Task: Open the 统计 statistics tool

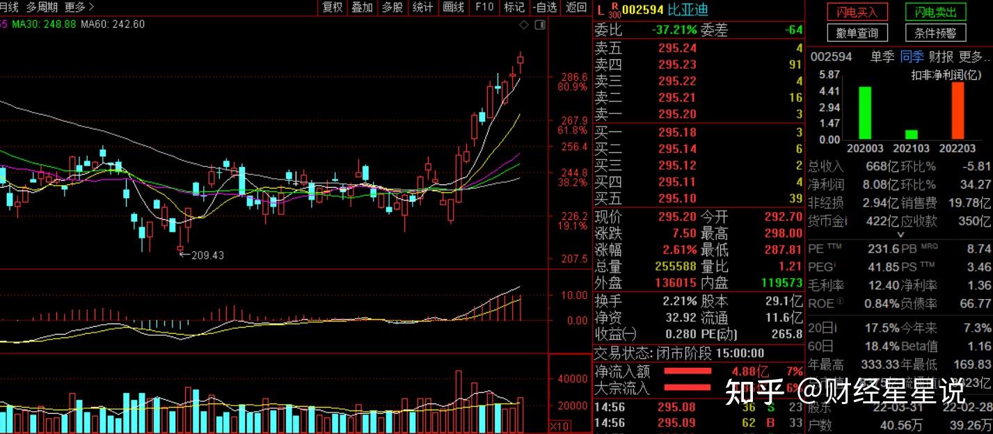Action: coord(422,8)
